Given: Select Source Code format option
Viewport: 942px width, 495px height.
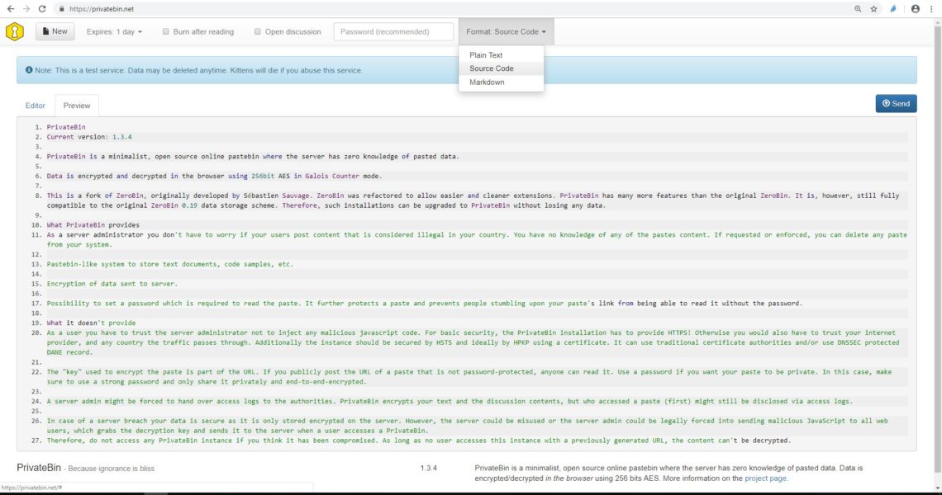Looking at the screenshot, I should pyautogui.click(x=492, y=68).
